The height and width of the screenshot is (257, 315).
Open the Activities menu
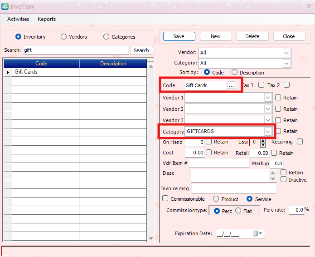(18, 19)
